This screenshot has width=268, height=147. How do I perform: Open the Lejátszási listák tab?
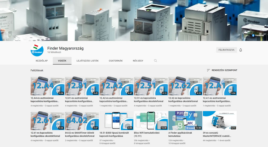pos(88,61)
